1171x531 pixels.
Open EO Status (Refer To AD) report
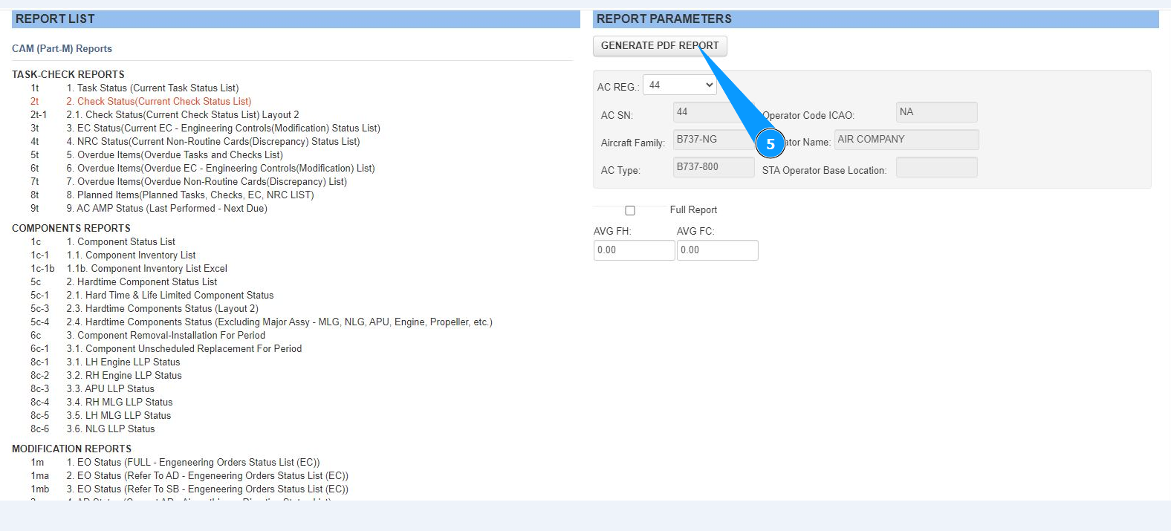pyautogui.click(x=207, y=476)
